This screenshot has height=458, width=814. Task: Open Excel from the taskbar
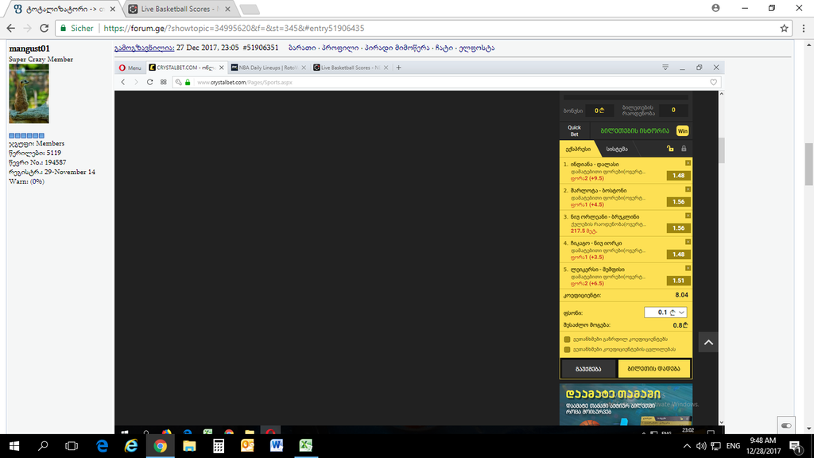[306, 445]
